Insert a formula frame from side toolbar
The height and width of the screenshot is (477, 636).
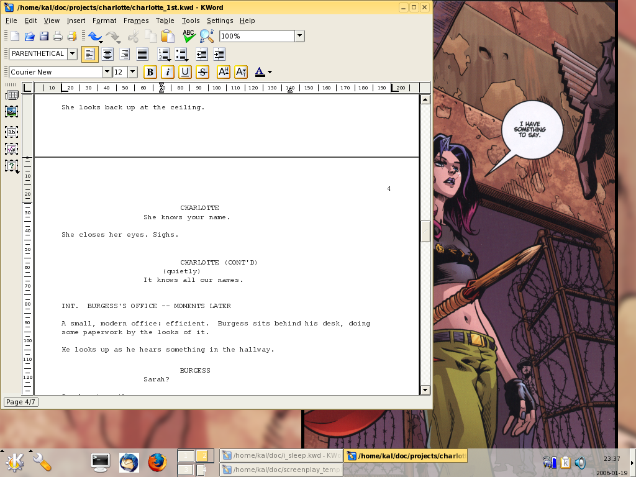pyautogui.click(x=11, y=149)
